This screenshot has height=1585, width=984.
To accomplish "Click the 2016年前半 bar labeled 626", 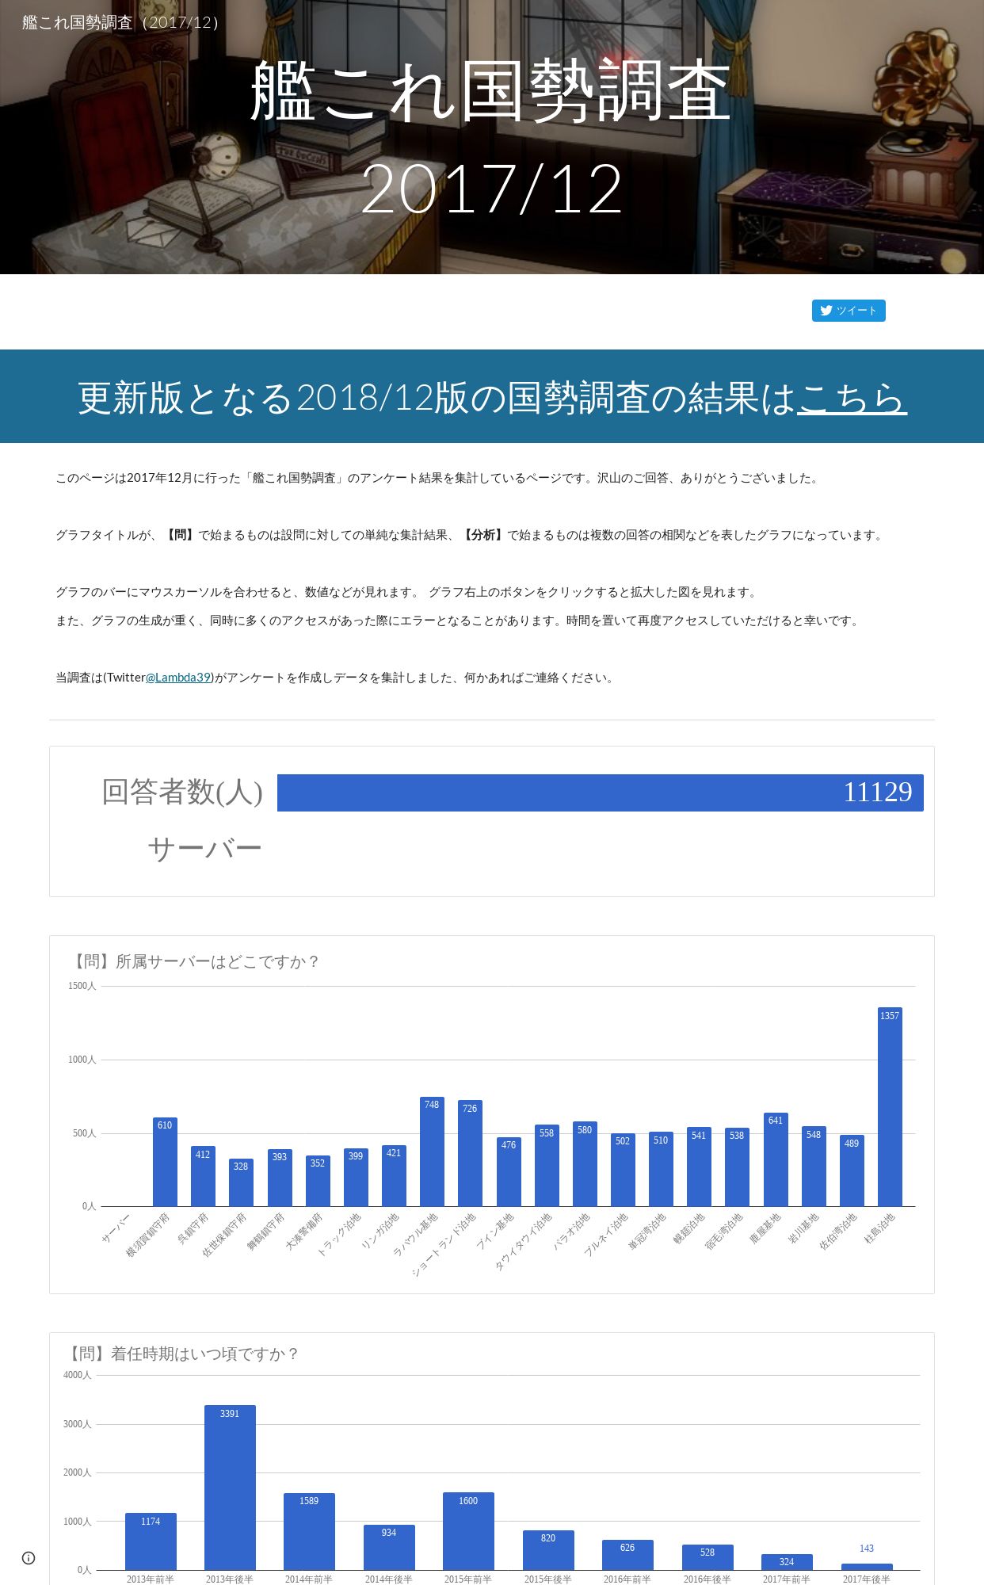I will 627,1555.
